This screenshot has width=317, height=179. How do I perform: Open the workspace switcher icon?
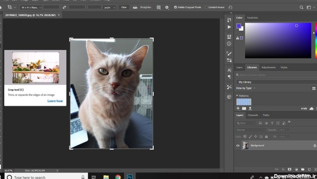pyautogui.click(x=308, y=8)
